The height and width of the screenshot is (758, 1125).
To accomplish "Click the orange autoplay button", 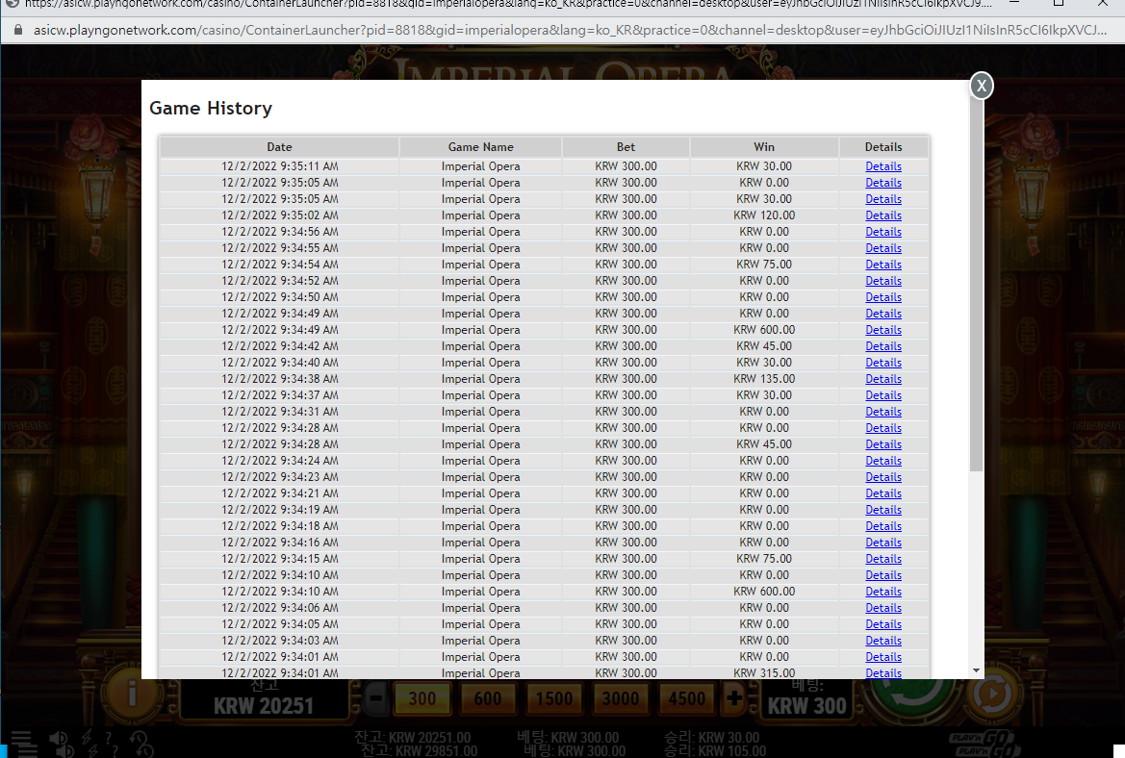I will pyautogui.click(x=994, y=695).
